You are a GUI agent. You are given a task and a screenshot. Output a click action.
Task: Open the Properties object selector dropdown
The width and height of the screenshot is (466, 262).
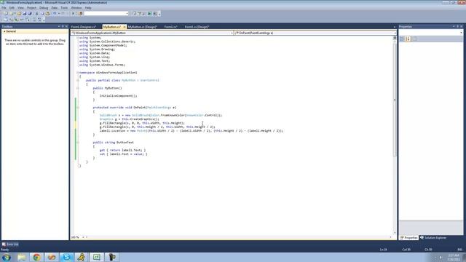[461, 32]
